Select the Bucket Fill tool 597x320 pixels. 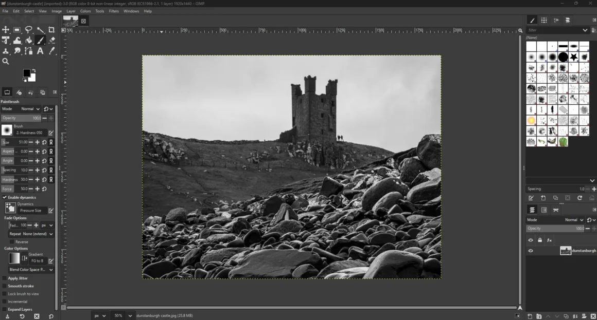[x=29, y=40]
